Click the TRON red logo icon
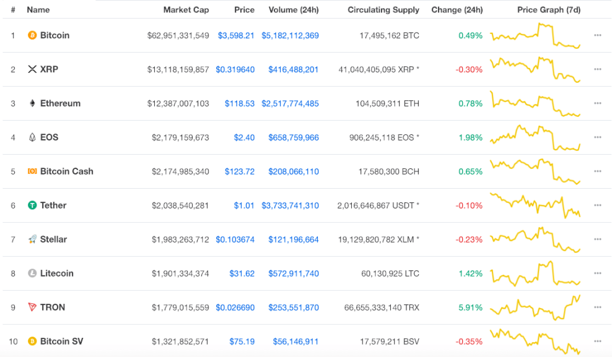The image size is (612, 357). click(32, 307)
